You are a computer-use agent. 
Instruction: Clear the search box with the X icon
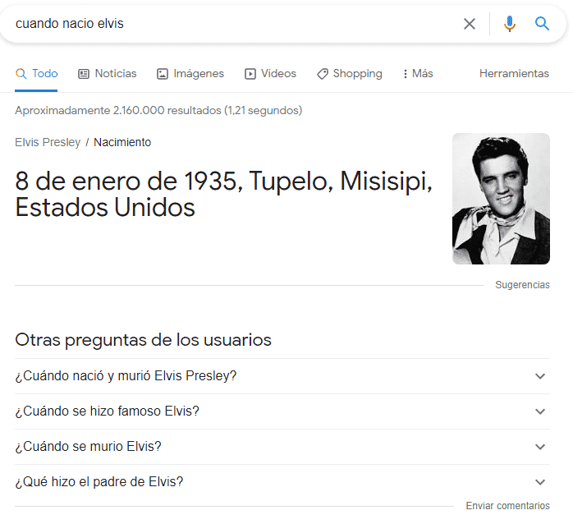pyautogui.click(x=470, y=24)
